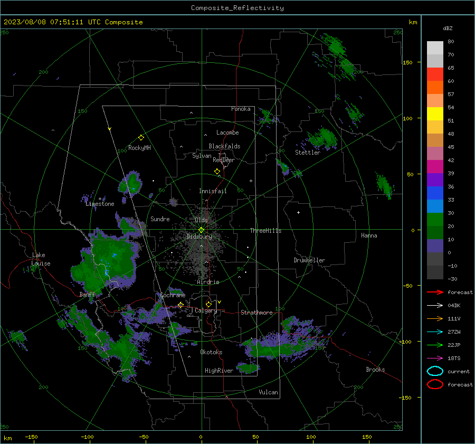Viewport: 475px width, 444px height.
Task: Pick the red 60-65 dBZ legend swatch
Action: tap(435, 74)
